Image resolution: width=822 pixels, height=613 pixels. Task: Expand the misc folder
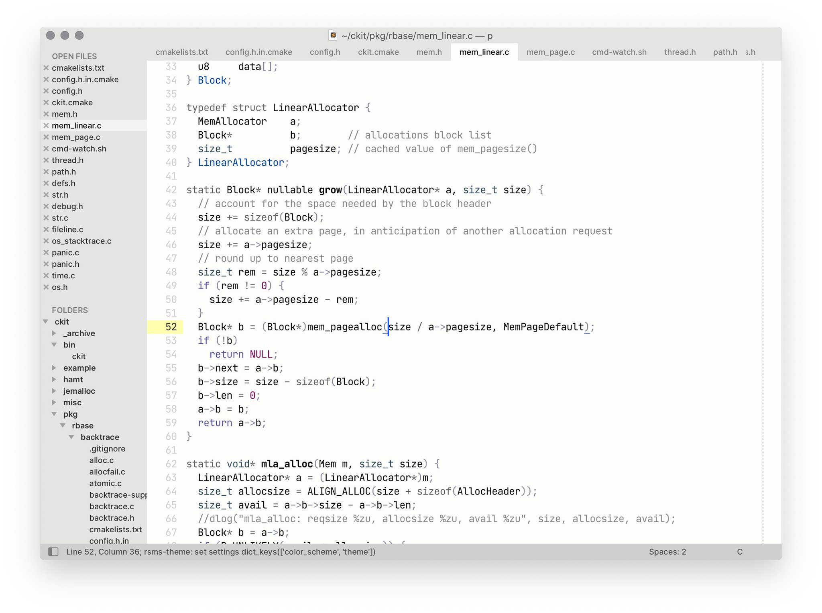pyautogui.click(x=54, y=402)
